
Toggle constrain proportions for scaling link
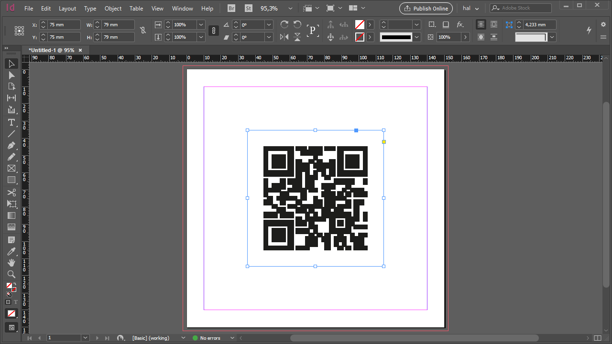click(213, 31)
